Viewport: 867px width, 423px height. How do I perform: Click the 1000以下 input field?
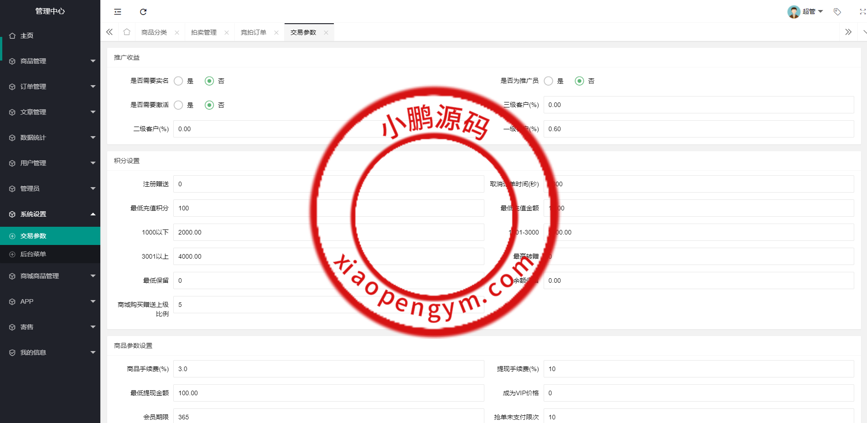coord(328,232)
